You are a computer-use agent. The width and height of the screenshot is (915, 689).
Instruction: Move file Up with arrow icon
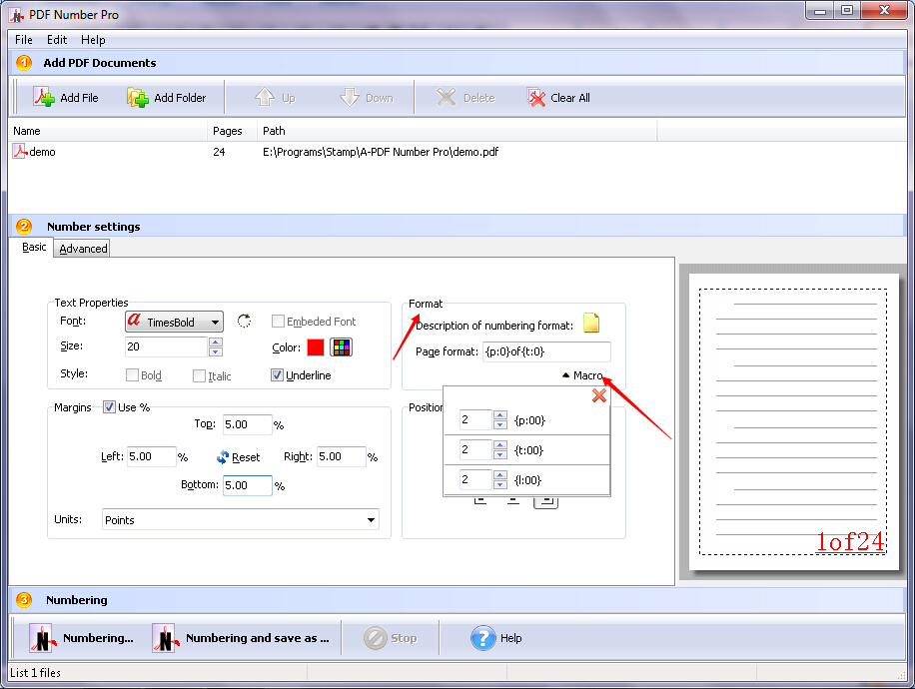(x=265, y=97)
